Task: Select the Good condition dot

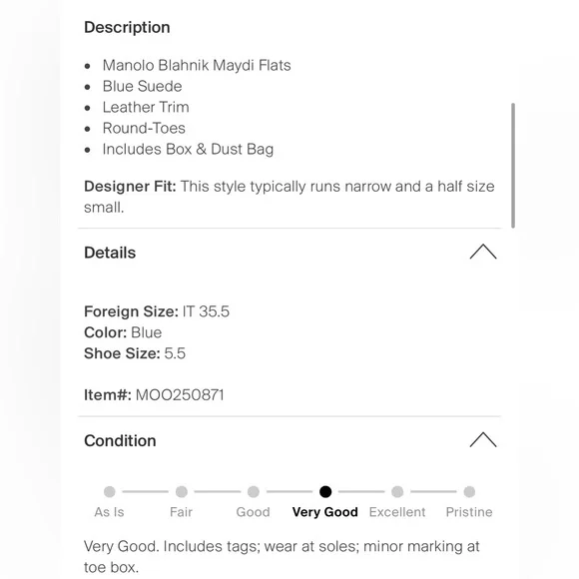Action: (x=254, y=491)
